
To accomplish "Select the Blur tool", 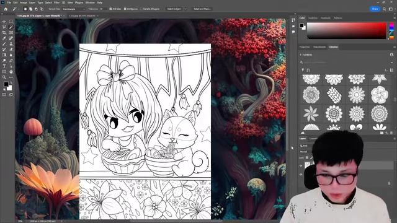I will point(11,55).
